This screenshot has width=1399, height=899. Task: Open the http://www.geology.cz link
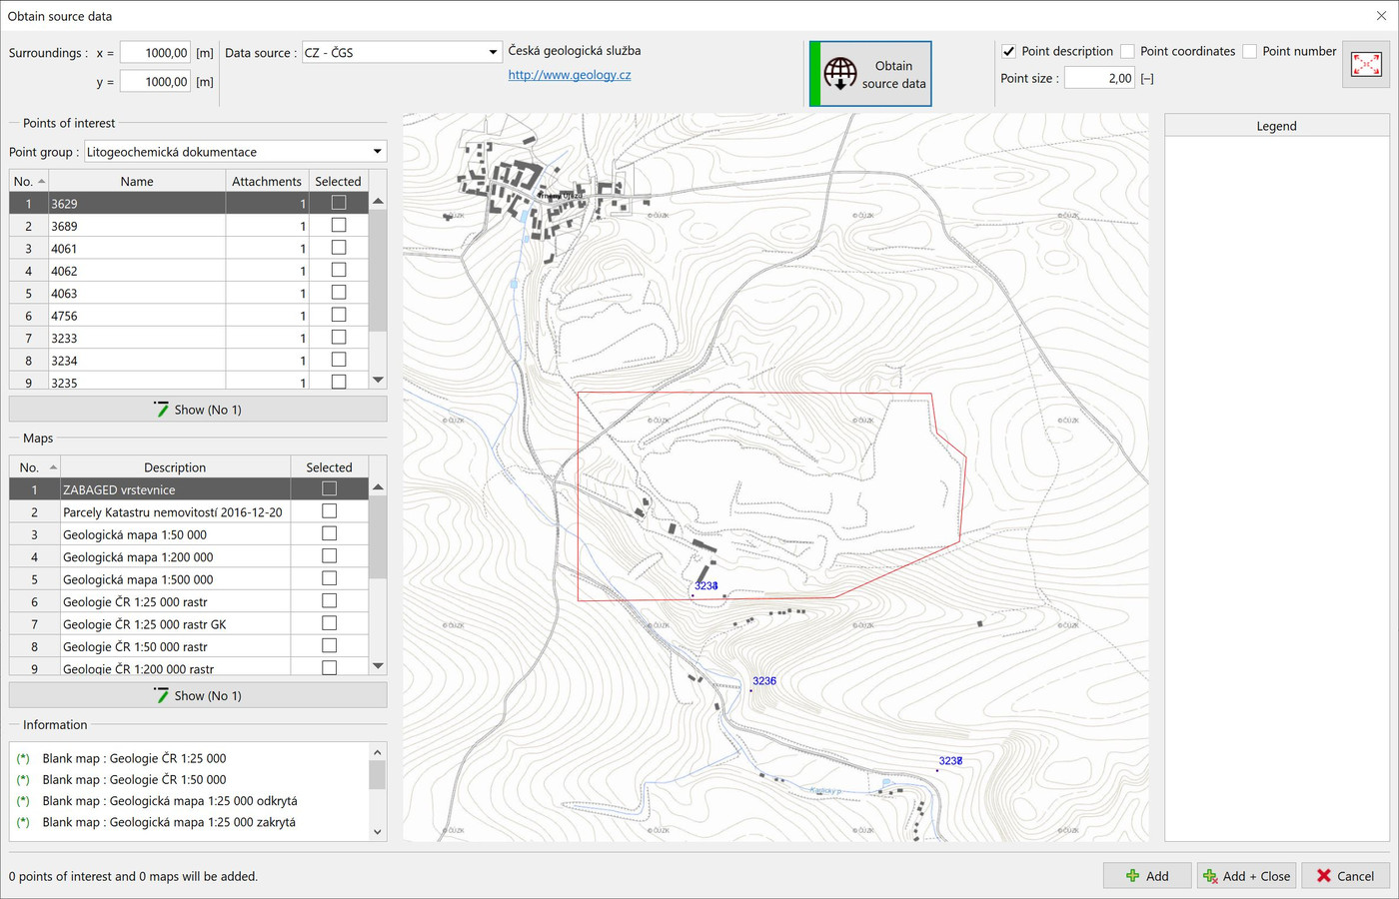pyautogui.click(x=569, y=75)
